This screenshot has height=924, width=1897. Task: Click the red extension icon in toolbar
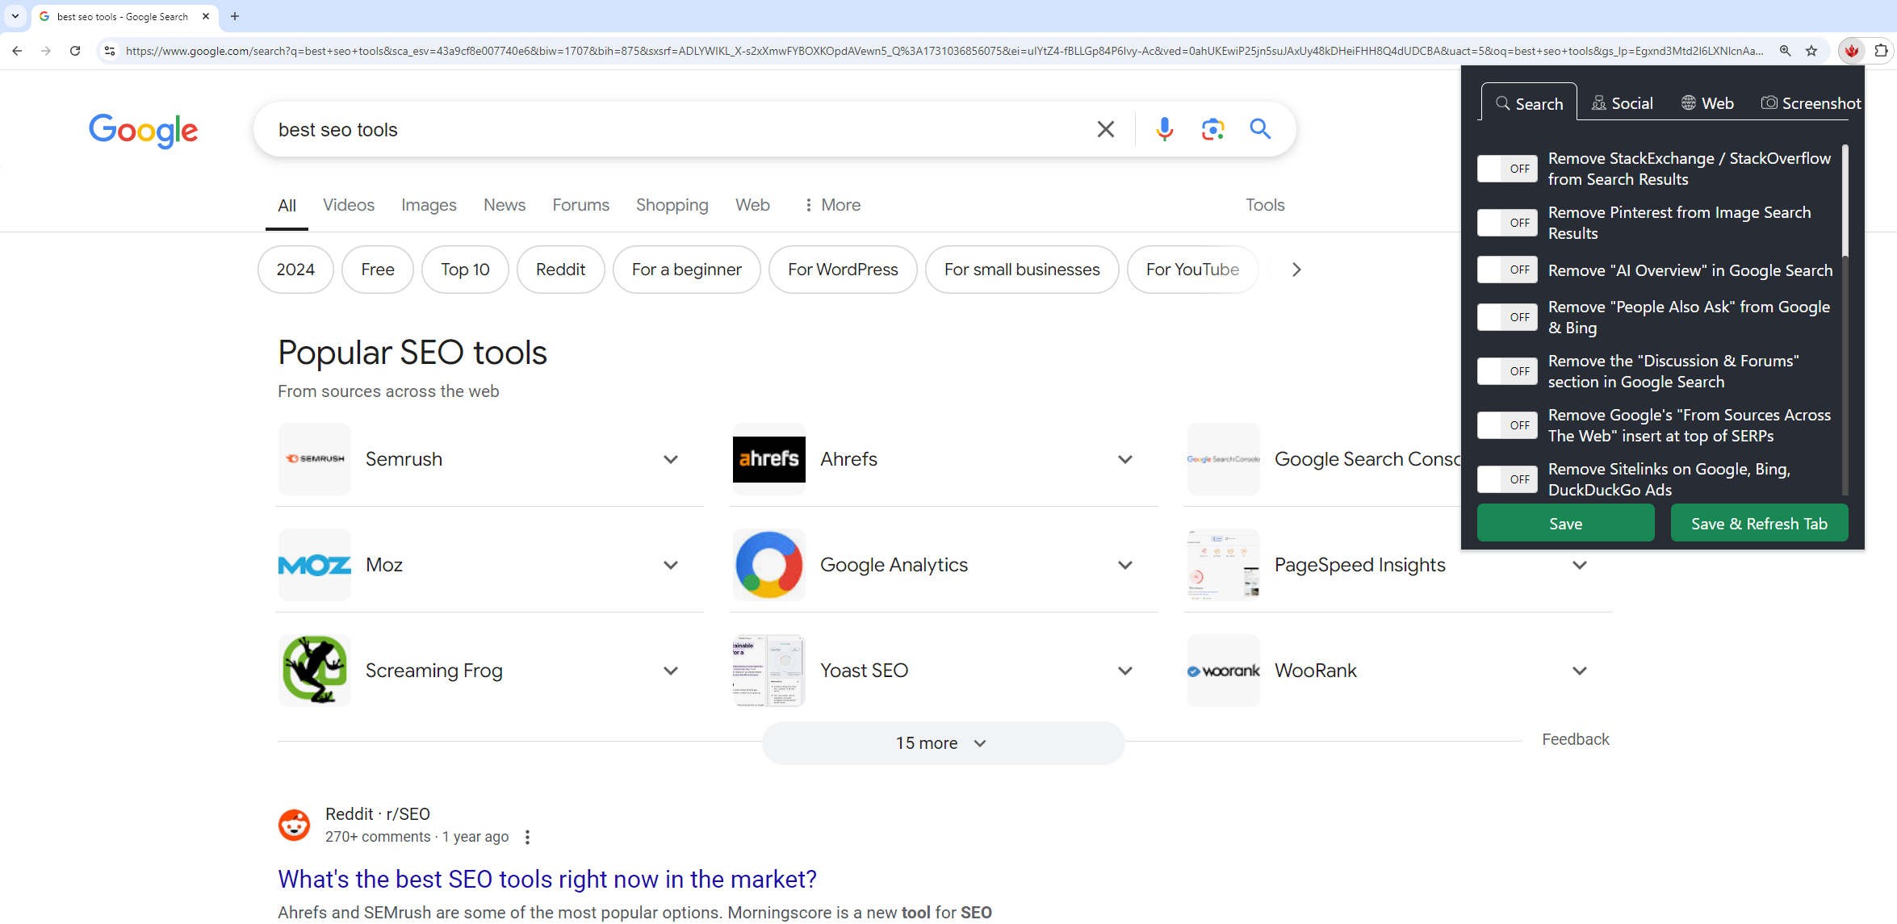1852,51
